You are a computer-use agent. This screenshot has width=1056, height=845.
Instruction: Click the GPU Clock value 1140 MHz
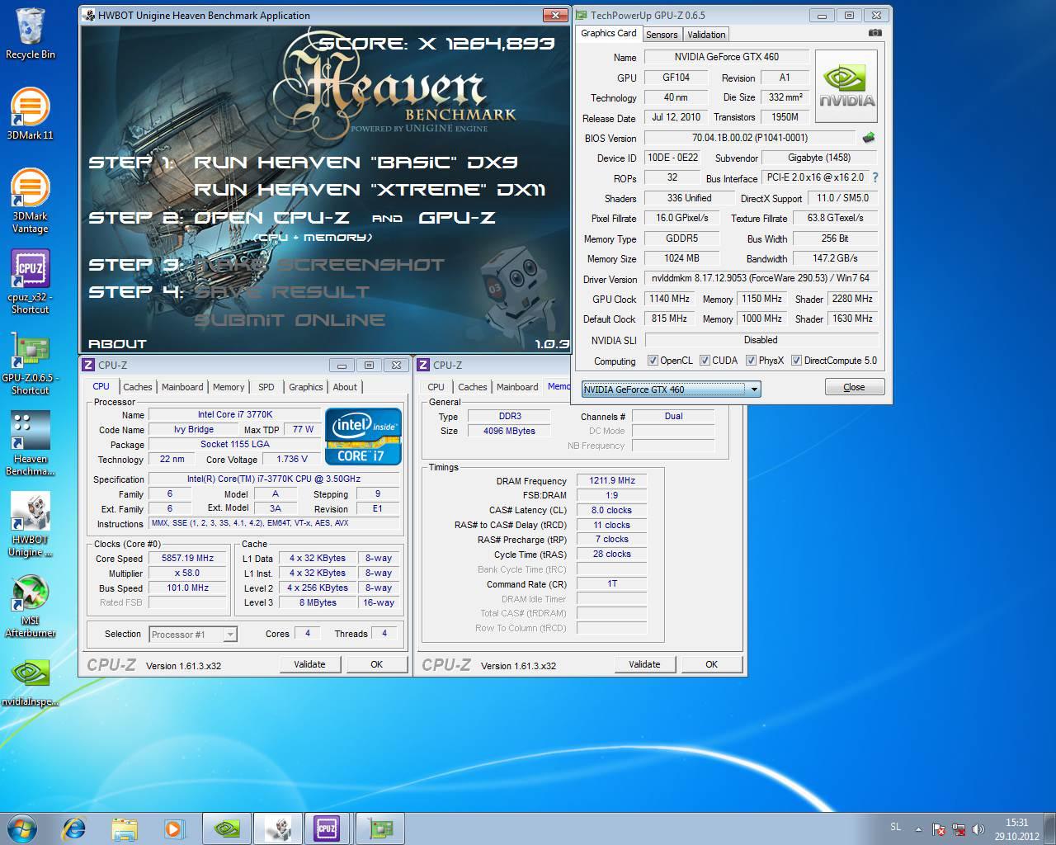point(669,299)
